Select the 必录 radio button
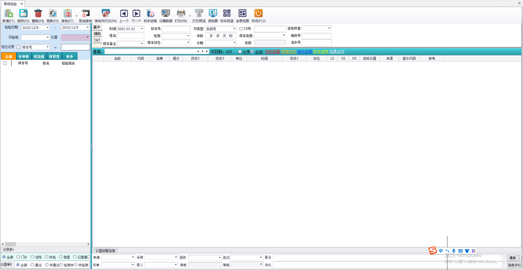This screenshot has height=270, width=523. point(240,52)
